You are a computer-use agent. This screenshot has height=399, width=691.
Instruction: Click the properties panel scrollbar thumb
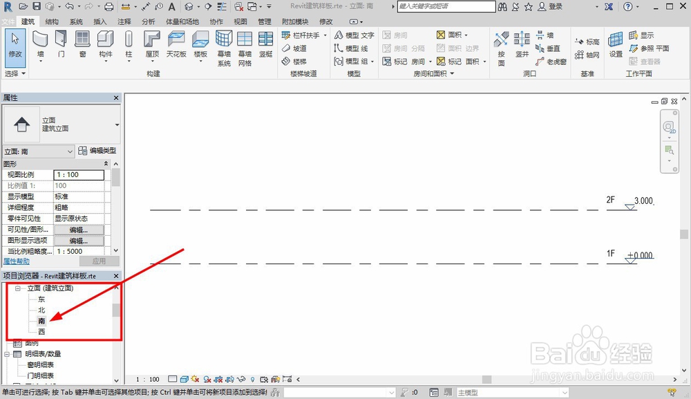[116, 177]
